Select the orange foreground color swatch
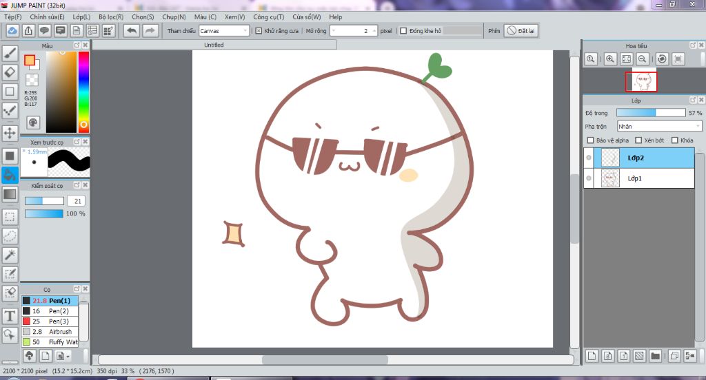 (30, 61)
